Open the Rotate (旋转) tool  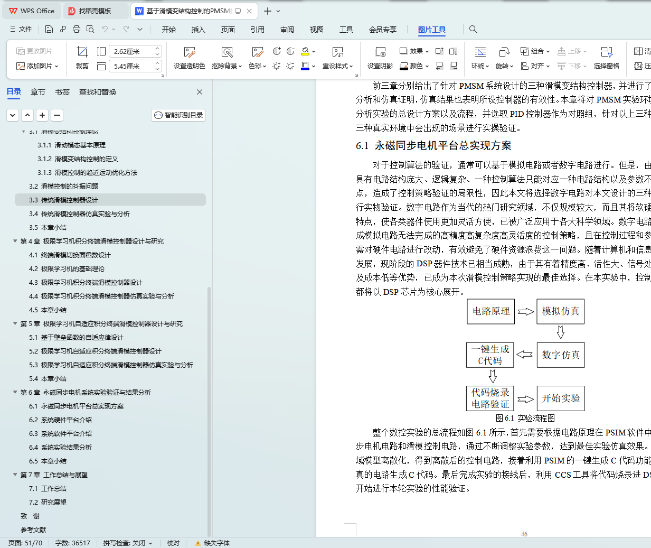click(x=504, y=58)
